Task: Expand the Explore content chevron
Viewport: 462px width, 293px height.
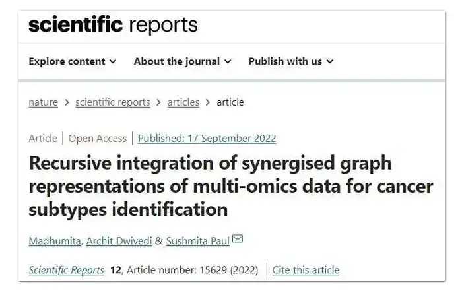Action: coord(113,61)
